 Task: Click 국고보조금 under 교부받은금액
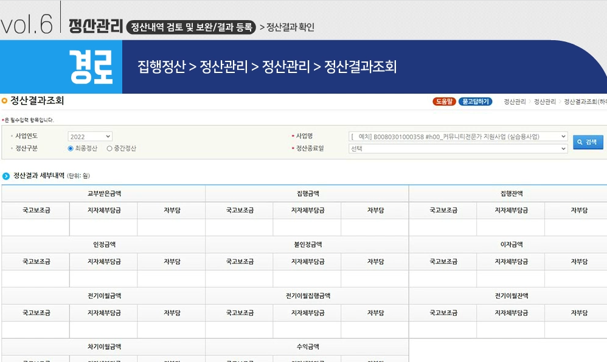36,211
